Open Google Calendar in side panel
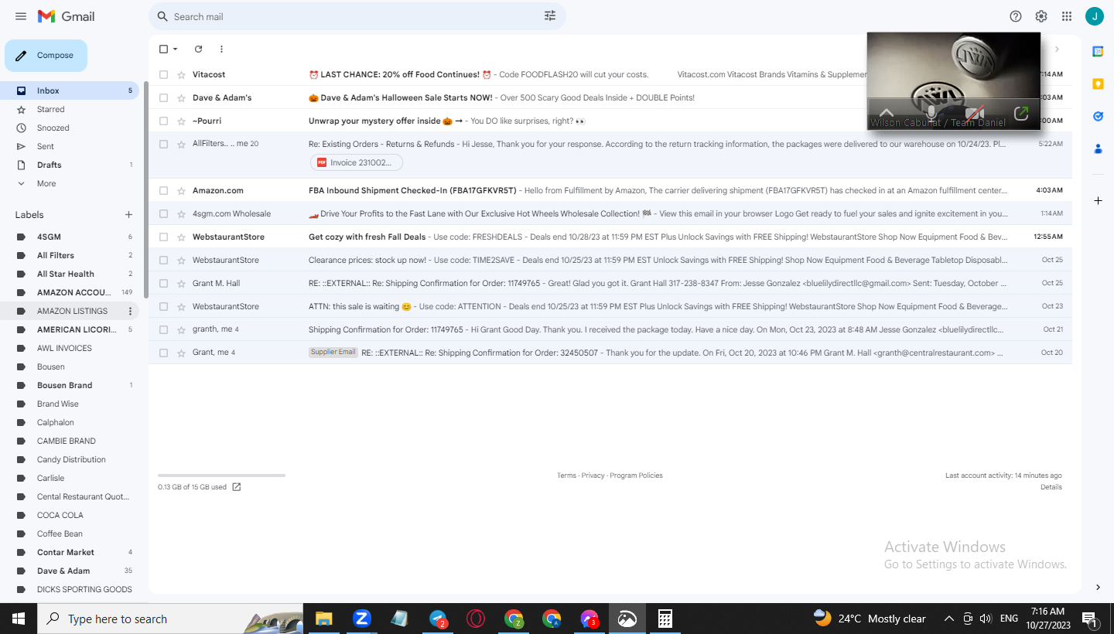Screen dimensions: 1114x634 (x=1098, y=51)
